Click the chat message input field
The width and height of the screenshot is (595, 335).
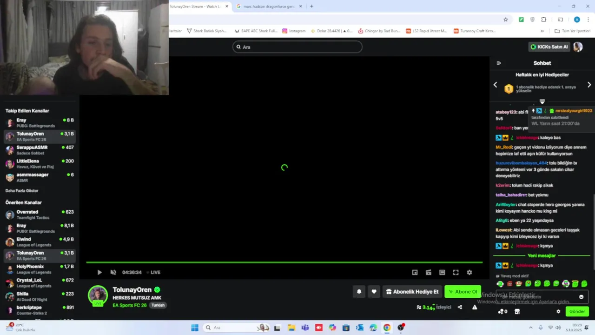542,297
